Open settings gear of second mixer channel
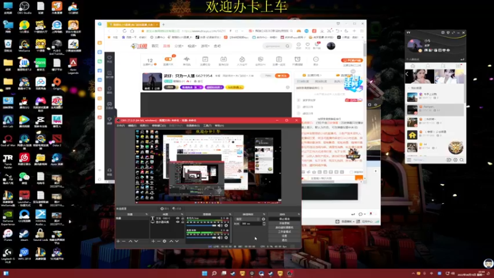 click(x=226, y=237)
